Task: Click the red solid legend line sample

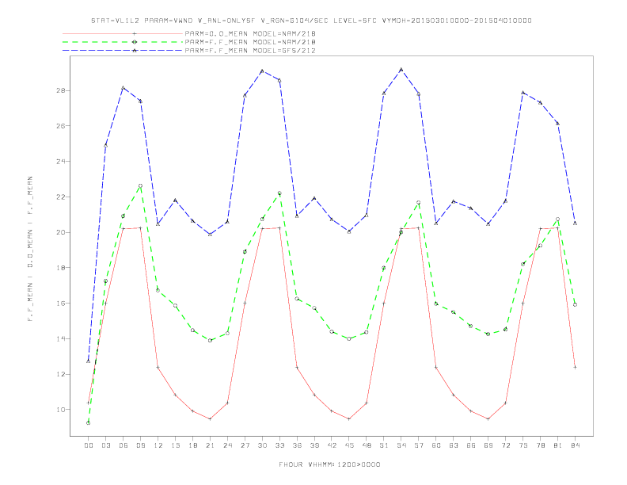Action: pos(123,33)
